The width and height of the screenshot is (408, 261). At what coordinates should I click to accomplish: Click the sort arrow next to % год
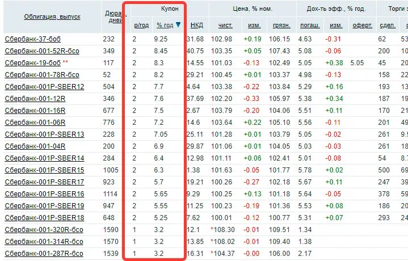[x=178, y=25]
